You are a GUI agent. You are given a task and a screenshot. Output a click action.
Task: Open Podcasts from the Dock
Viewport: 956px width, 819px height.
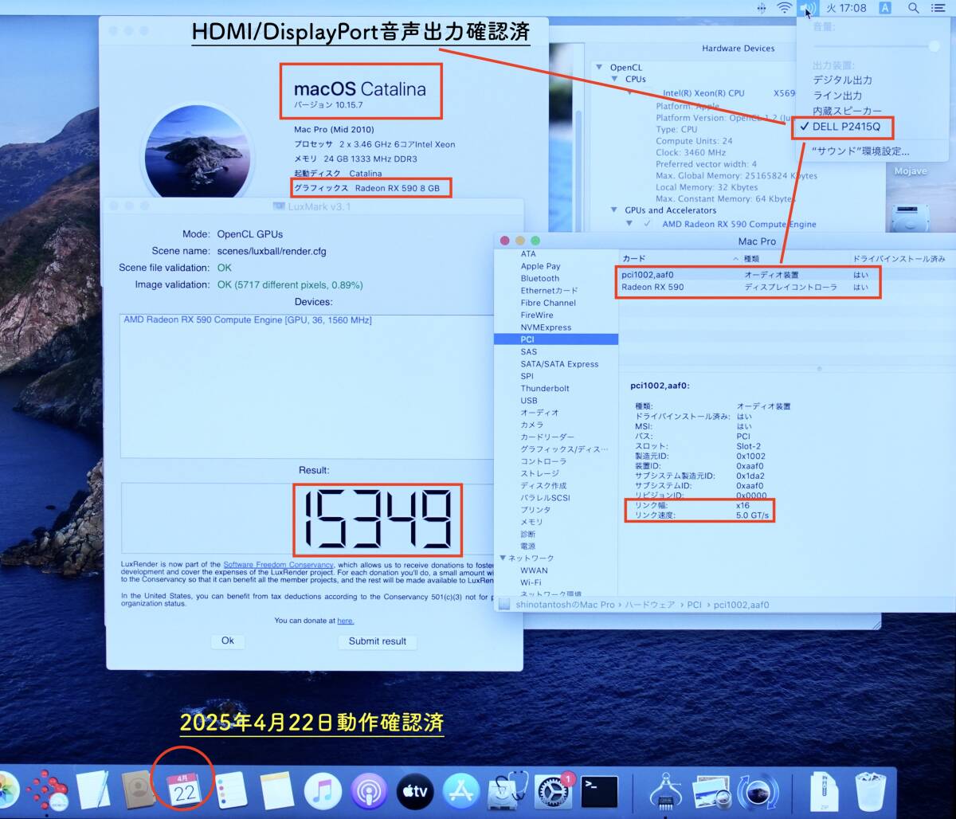pyautogui.click(x=369, y=791)
